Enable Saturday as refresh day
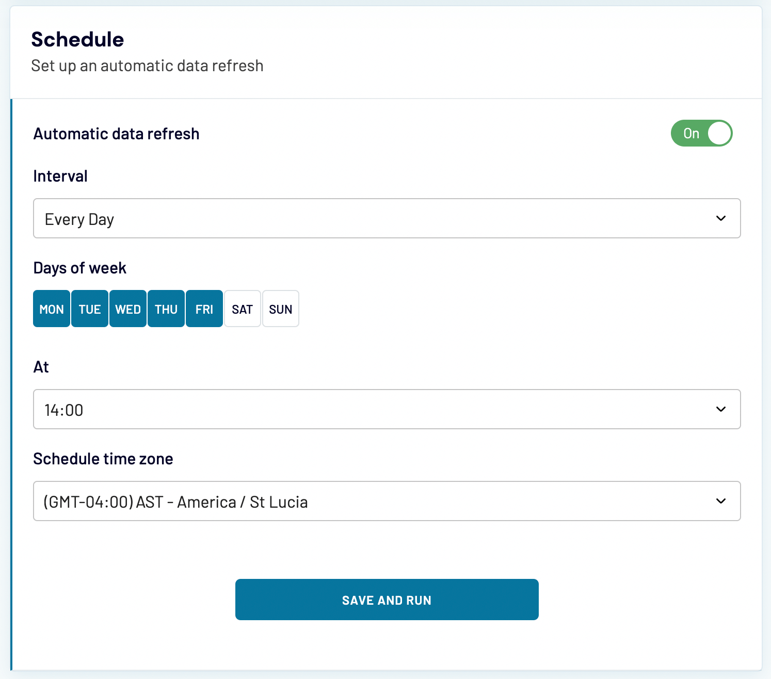 242,309
